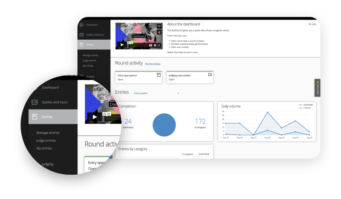Click the Guides and tours icon in magnified sidebar
341x199 pixels.
tap(35, 102)
